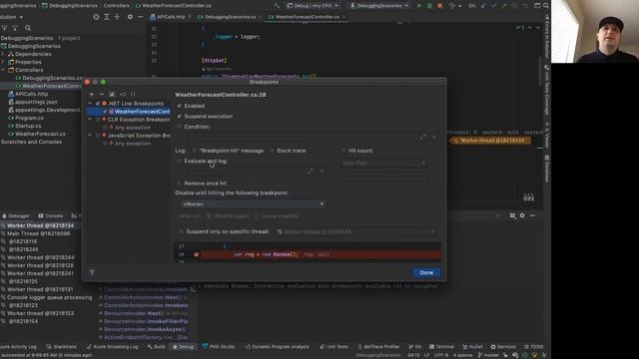Open Search Everywhere magnifier in the top right

pyautogui.click(x=546, y=6)
